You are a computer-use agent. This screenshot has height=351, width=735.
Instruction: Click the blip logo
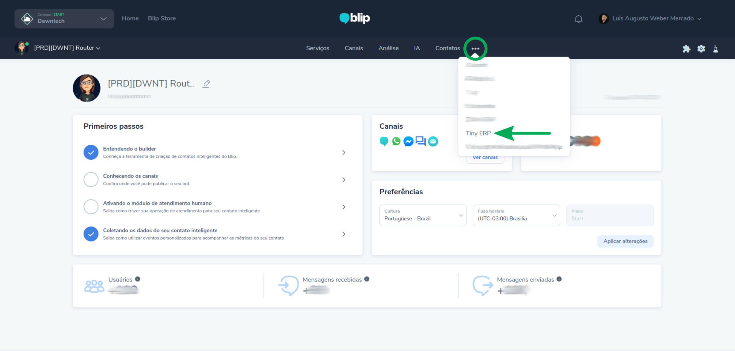(355, 18)
